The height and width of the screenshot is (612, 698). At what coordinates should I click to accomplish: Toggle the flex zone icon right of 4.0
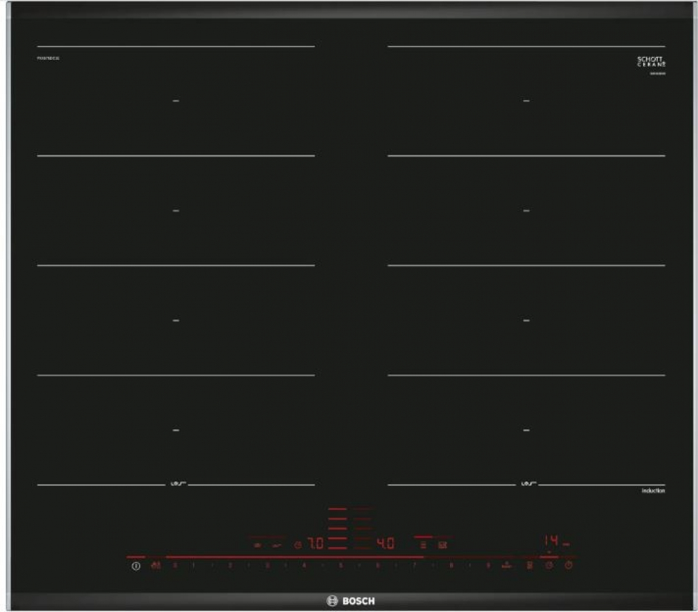point(423,545)
